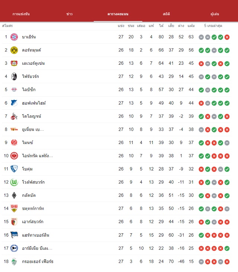
Task: Open the โบคุ่ม team link
Action: point(27,169)
